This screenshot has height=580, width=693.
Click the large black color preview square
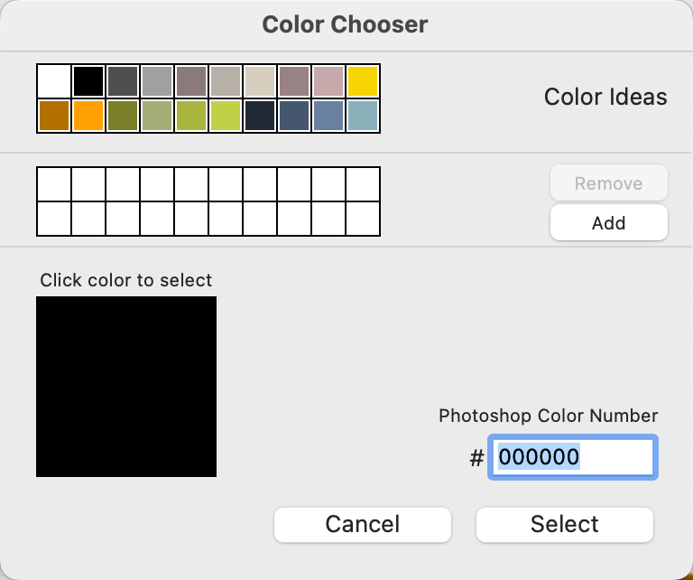(126, 386)
